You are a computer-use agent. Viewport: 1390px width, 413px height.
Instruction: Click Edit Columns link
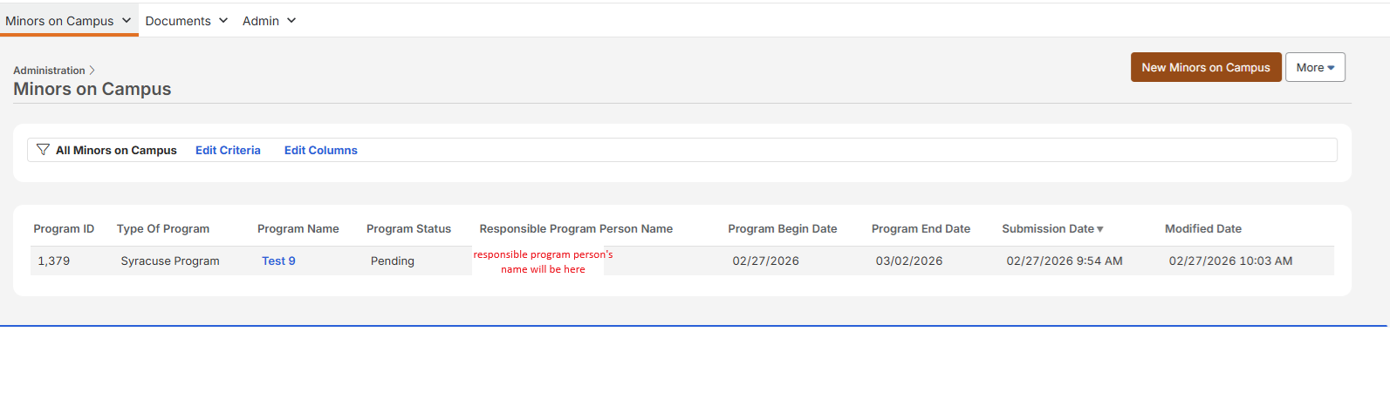[x=320, y=151]
